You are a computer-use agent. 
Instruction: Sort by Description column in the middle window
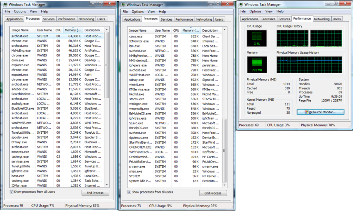(211, 30)
